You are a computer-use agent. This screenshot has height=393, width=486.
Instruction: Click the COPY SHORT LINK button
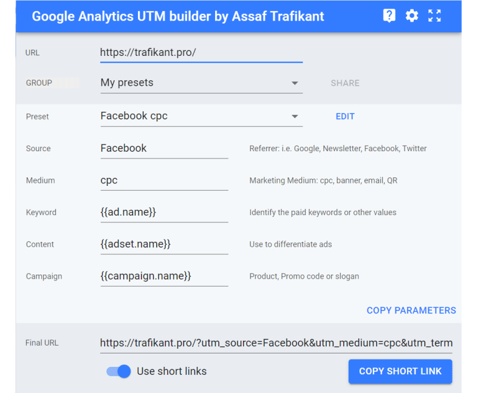(400, 371)
